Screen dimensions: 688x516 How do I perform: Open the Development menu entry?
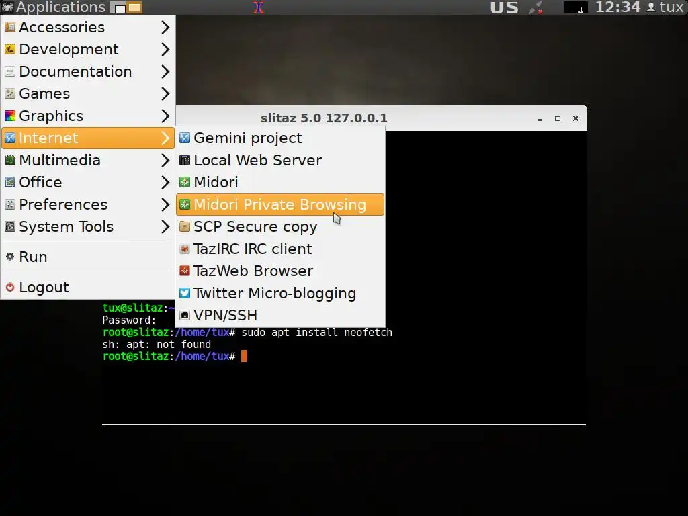click(88, 49)
